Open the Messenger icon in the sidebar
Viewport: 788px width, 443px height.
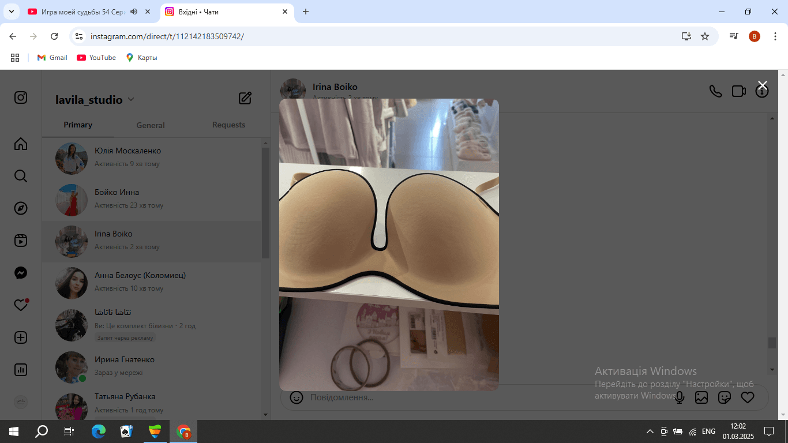tap(21, 273)
